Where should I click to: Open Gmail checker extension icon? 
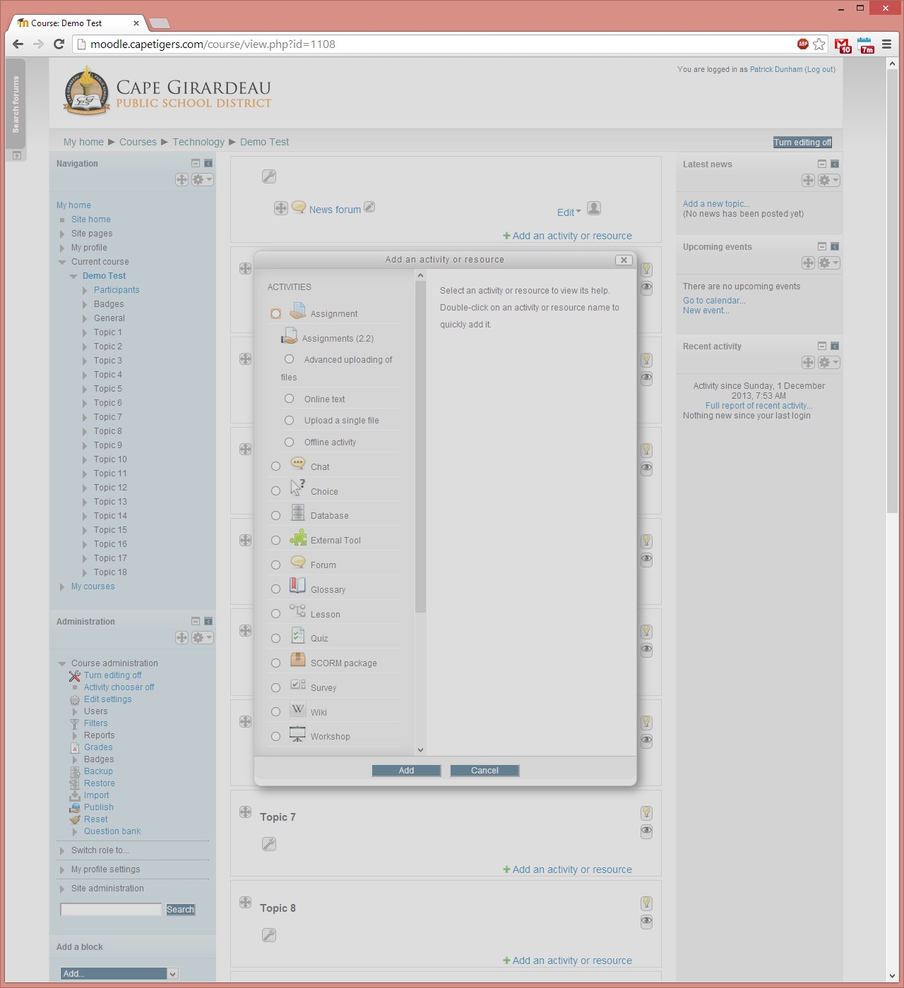tap(843, 45)
